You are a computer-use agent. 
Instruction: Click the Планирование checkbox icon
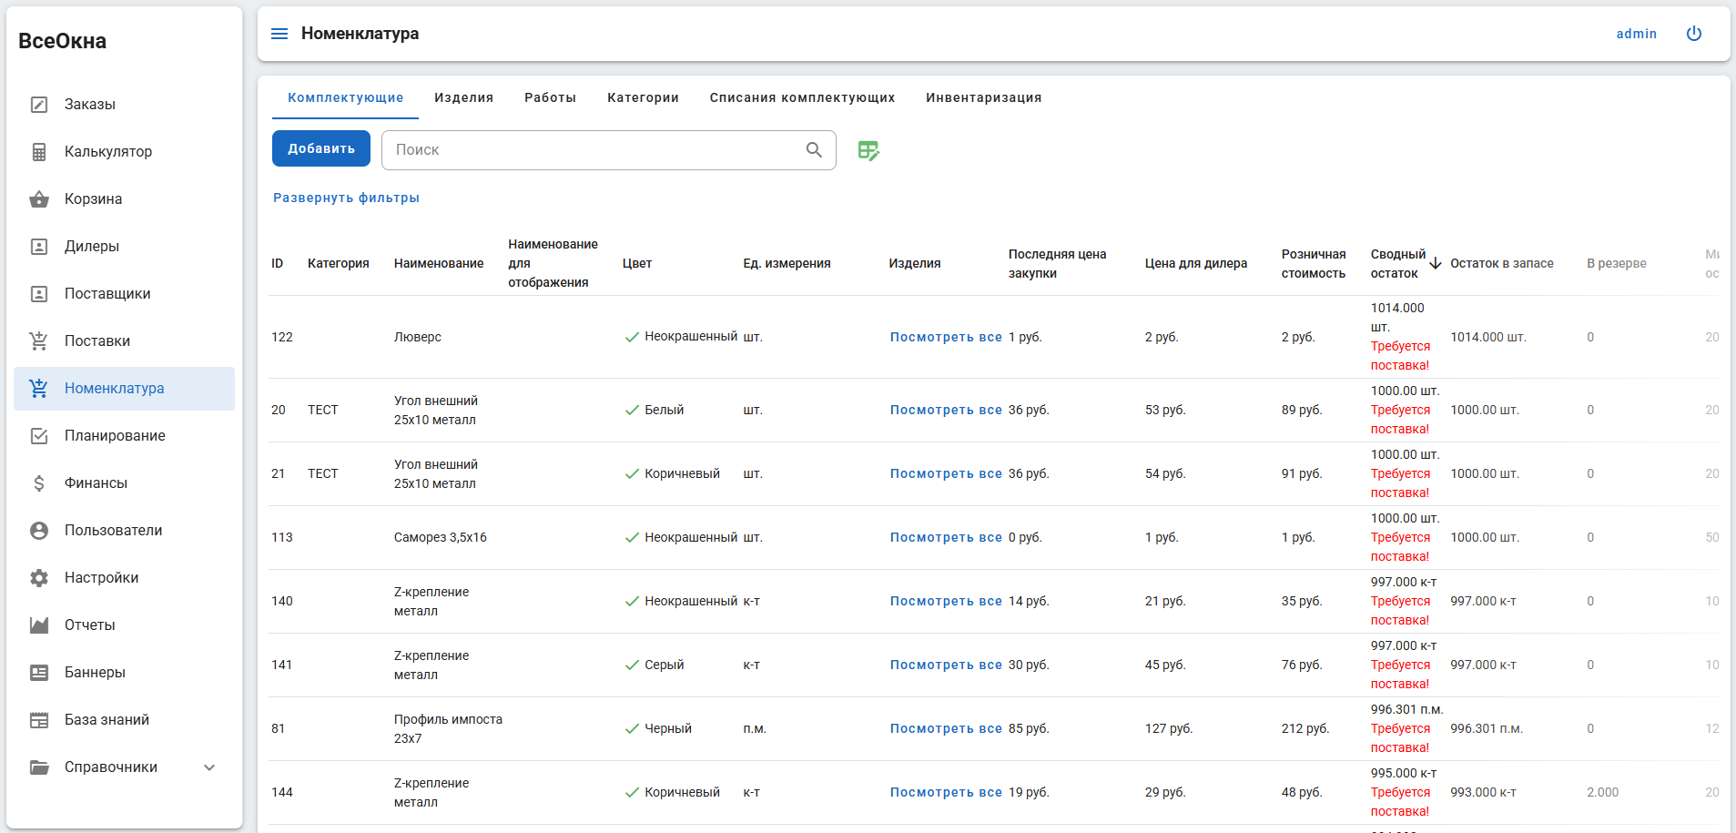[x=39, y=436]
